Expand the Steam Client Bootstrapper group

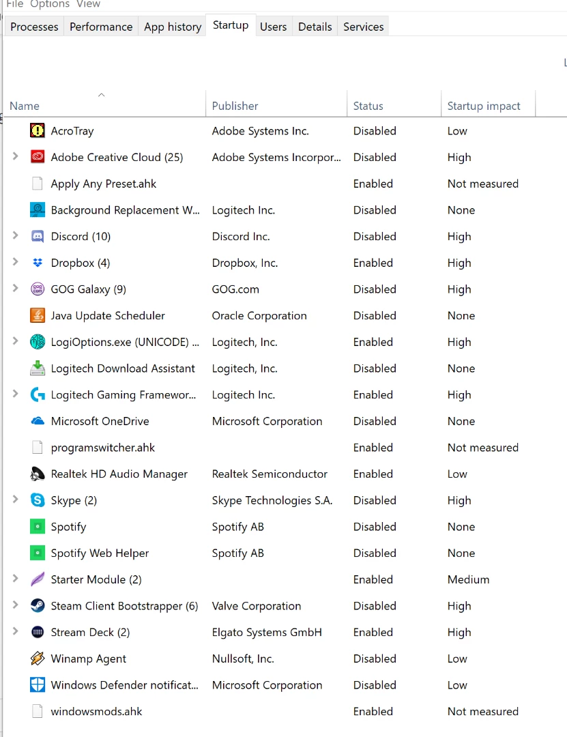(x=15, y=605)
